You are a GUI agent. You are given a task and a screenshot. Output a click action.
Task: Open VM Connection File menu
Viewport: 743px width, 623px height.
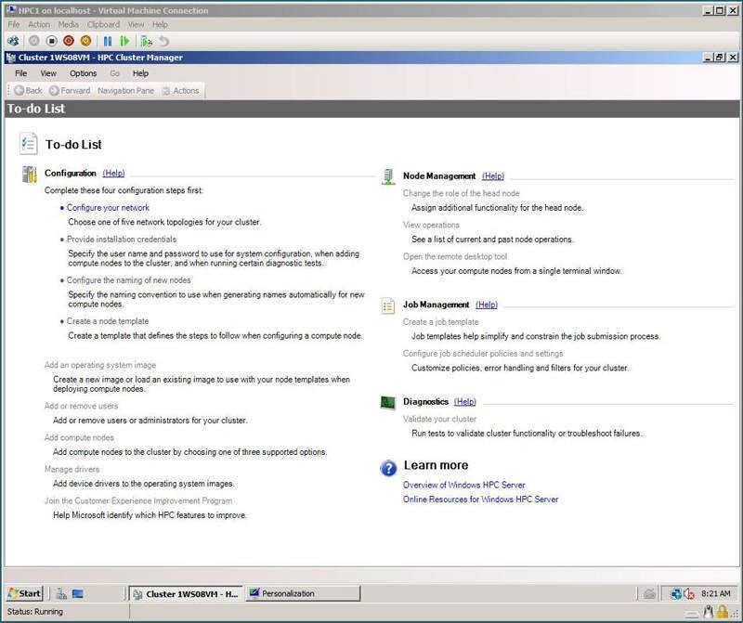(x=14, y=25)
